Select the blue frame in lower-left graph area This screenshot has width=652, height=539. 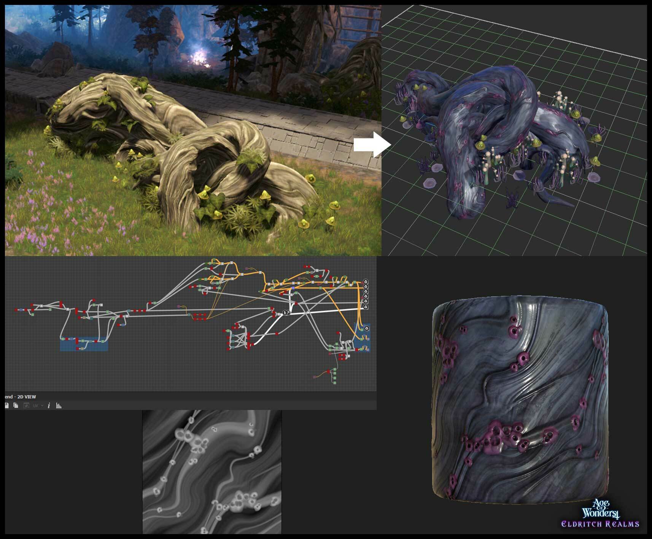click(84, 347)
